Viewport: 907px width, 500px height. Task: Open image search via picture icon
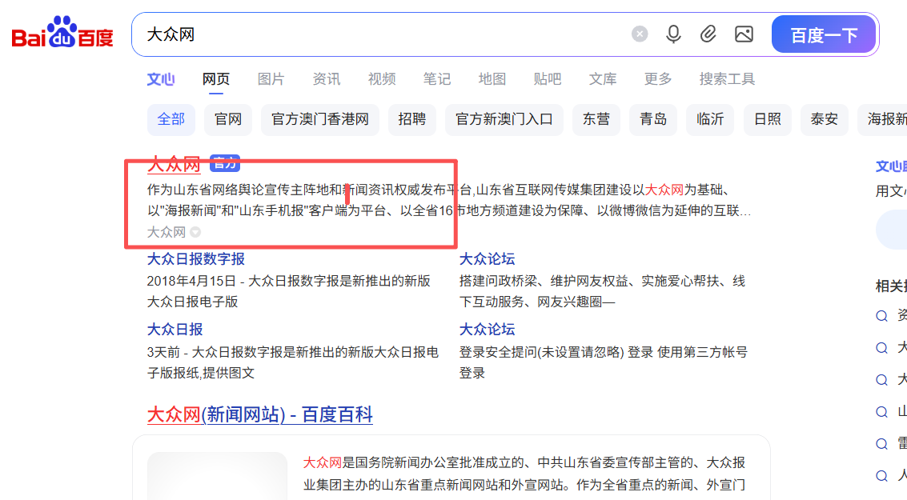pyautogui.click(x=744, y=34)
